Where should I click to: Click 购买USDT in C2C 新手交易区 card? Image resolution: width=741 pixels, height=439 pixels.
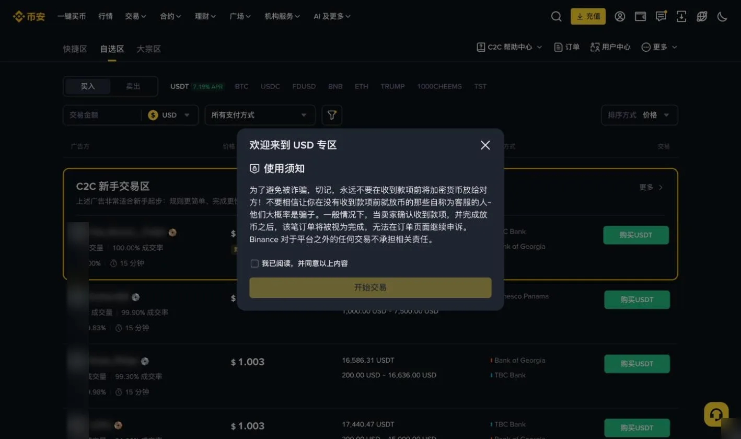coord(636,235)
